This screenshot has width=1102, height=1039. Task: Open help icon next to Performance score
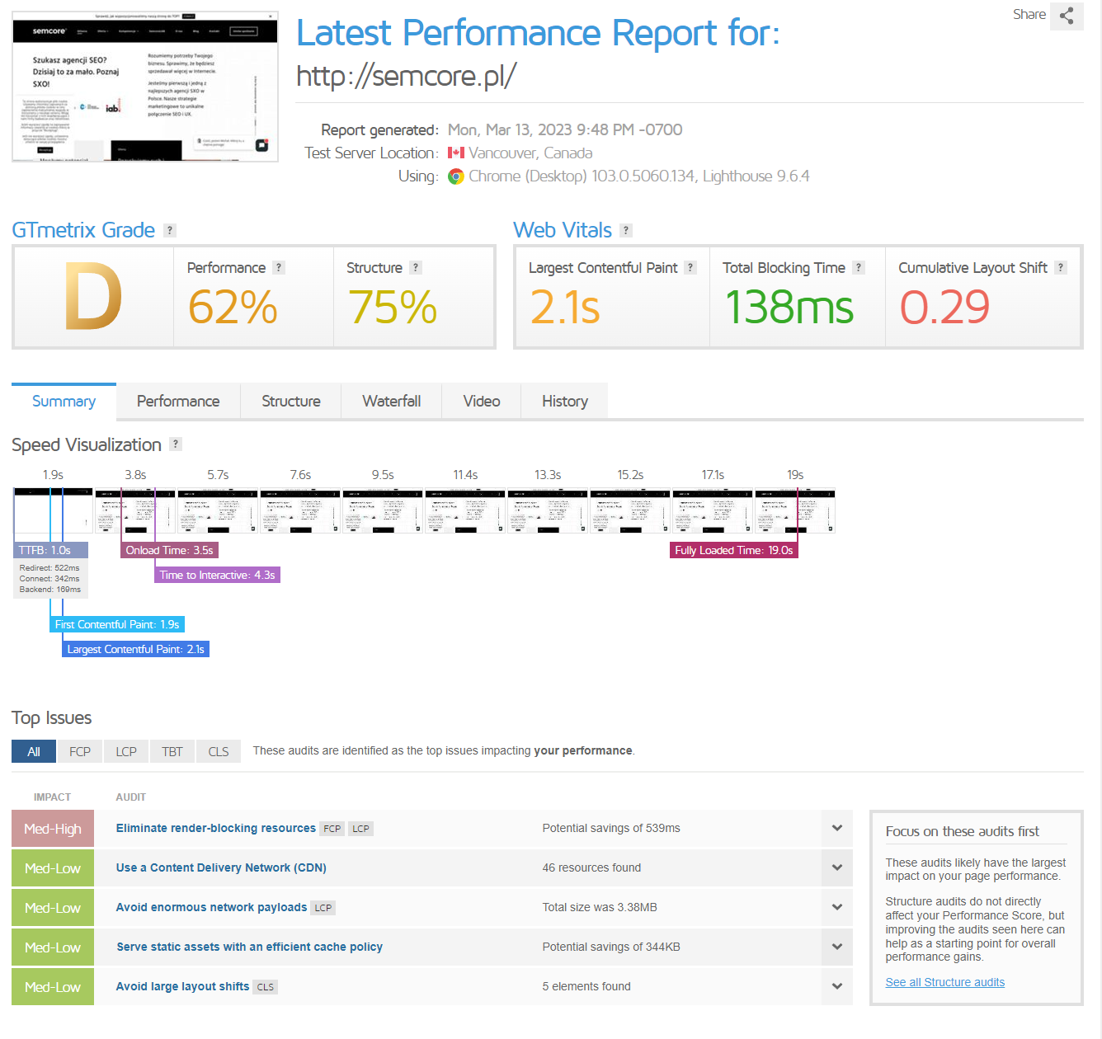(x=279, y=268)
